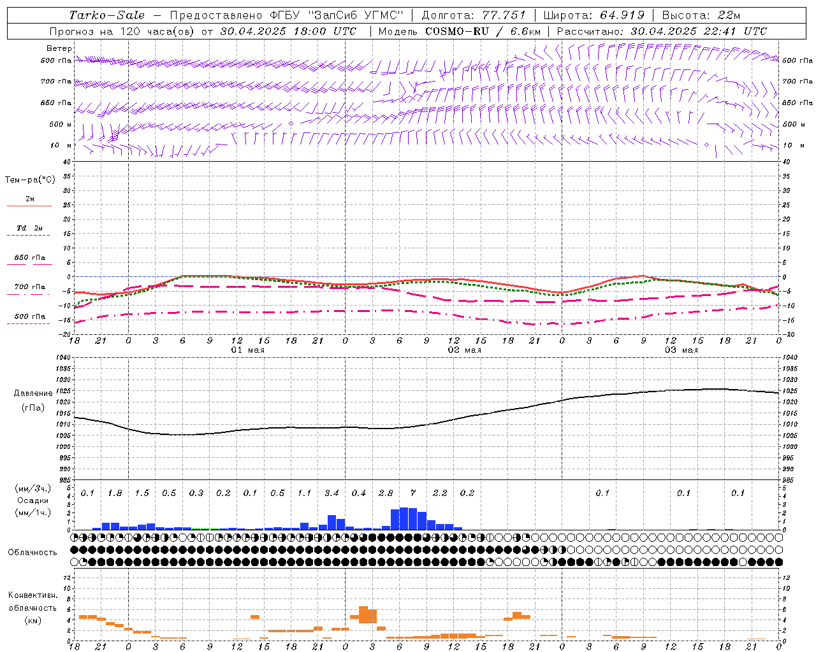Click the 'Тем-ра(°C)' temperature panel label
The width and height of the screenshot is (816, 652).
[x=30, y=180]
